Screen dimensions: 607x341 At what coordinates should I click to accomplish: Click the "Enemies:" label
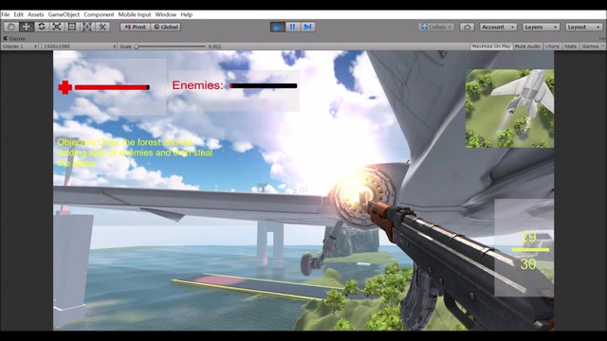click(x=197, y=85)
